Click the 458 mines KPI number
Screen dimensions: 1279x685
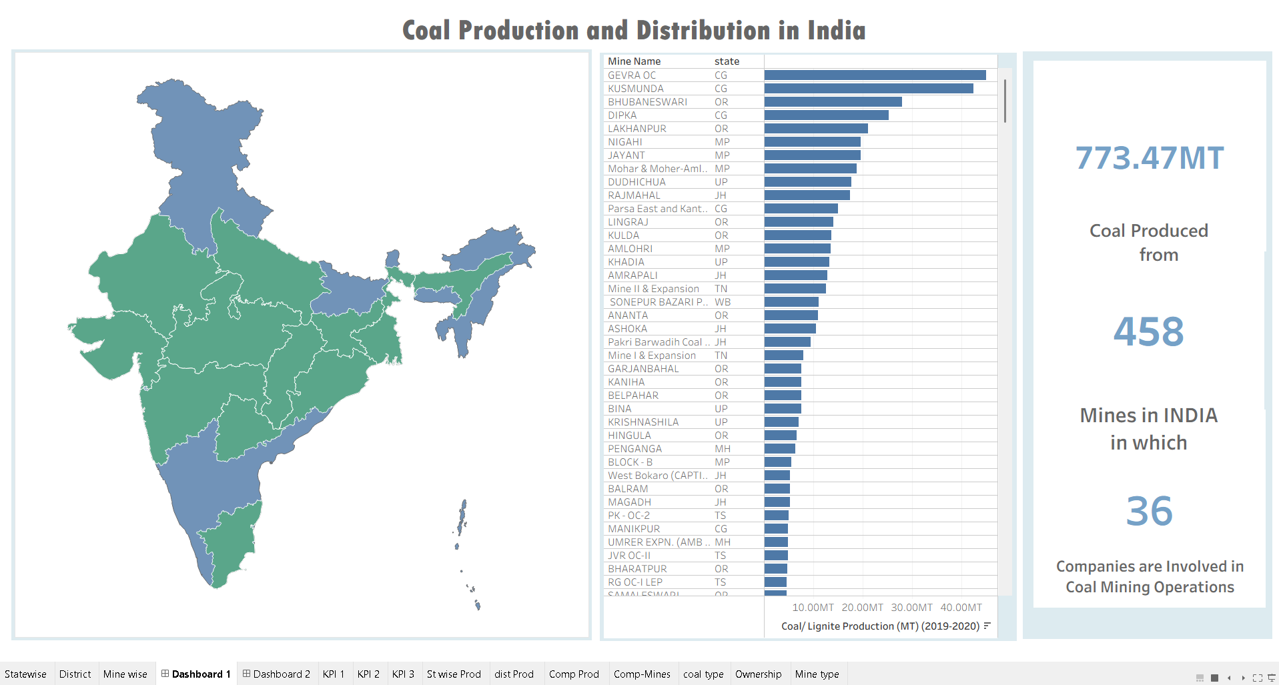(x=1149, y=331)
